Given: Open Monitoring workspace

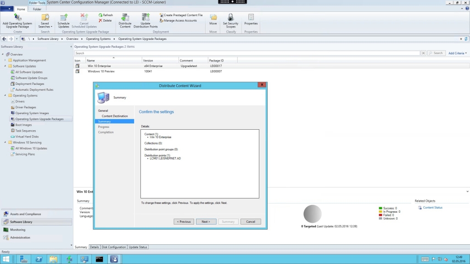Looking at the screenshot, I should click(x=37, y=230).
